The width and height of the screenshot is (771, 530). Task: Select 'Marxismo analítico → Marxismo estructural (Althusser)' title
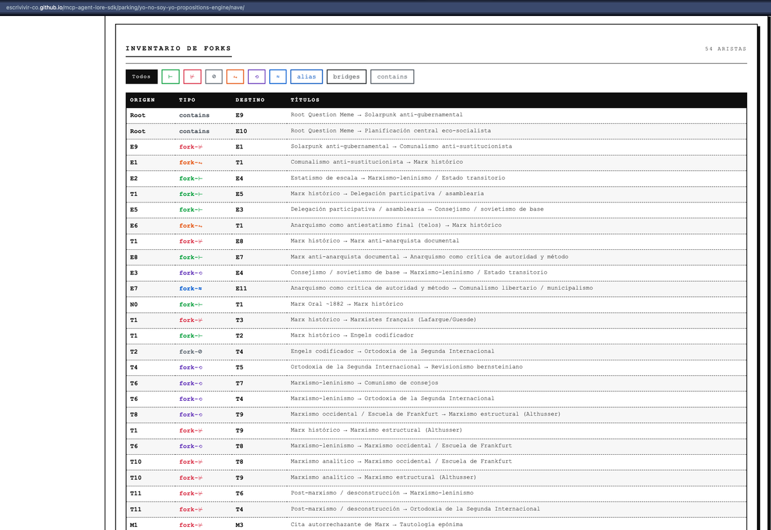click(384, 477)
